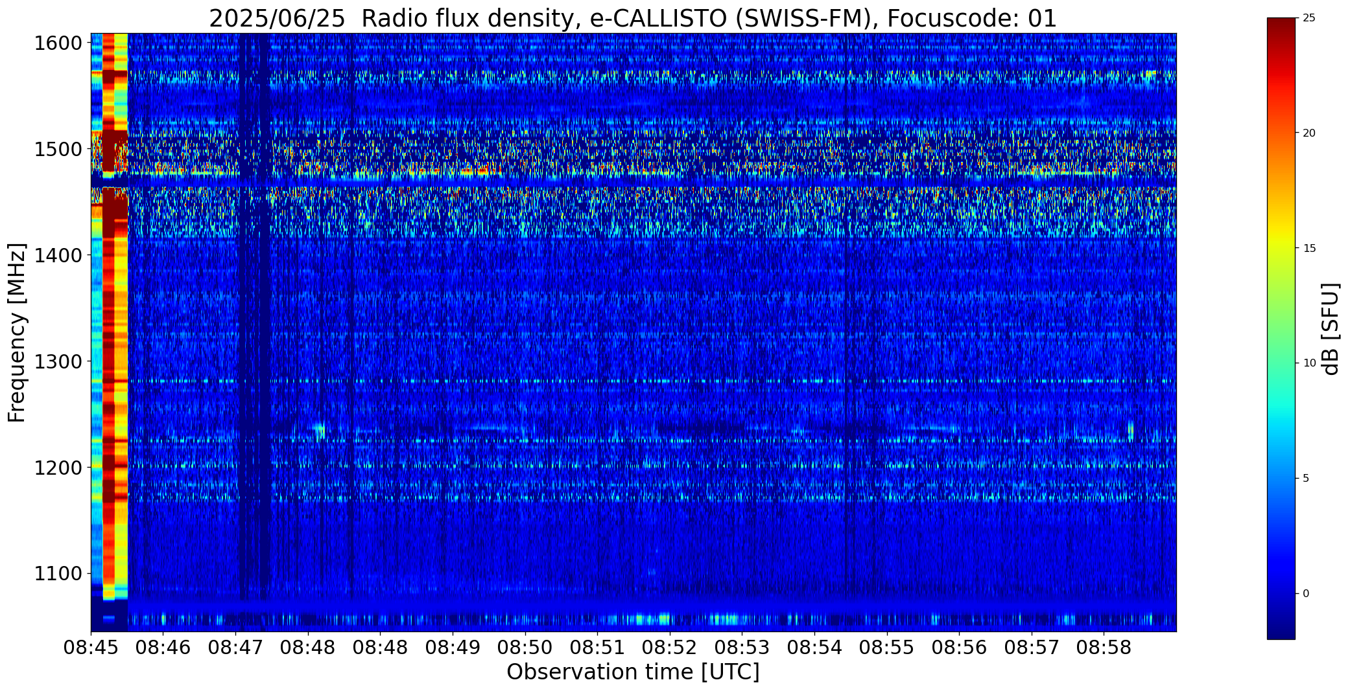Click the 08:55 time tick label

pyautogui.click(x=887, y=648)
